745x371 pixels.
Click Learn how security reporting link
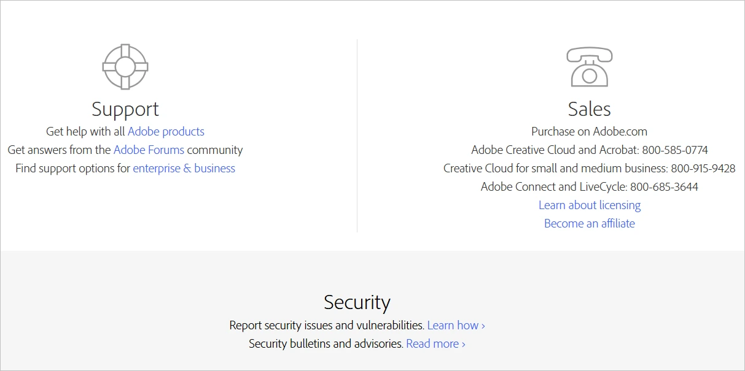[456, 325]
